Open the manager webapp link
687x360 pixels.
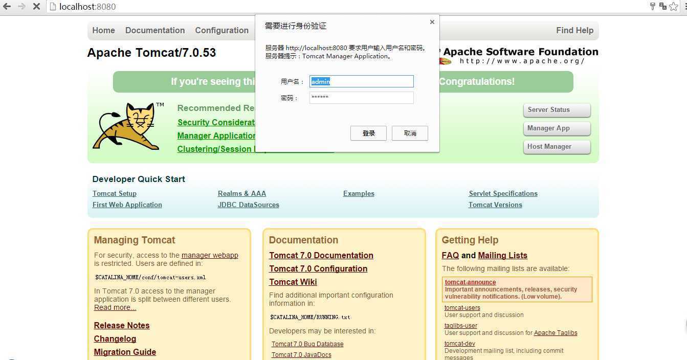pyautogui.click(x=210, y=255)
